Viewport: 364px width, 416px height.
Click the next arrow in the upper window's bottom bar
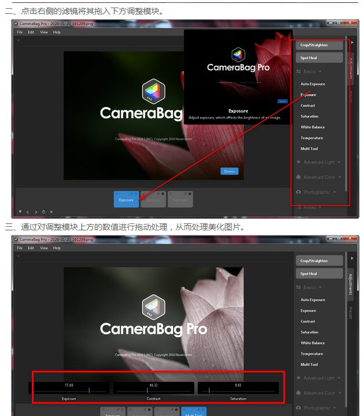(35, 212)
